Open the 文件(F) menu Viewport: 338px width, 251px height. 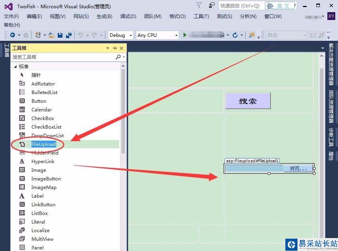pyautogui.click(x=11, y=16)
